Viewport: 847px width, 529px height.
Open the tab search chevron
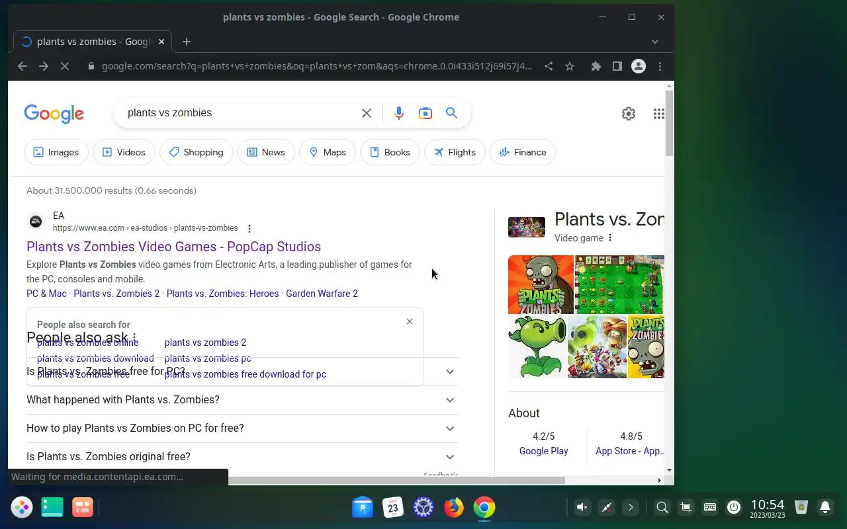[x=655, y=42]
